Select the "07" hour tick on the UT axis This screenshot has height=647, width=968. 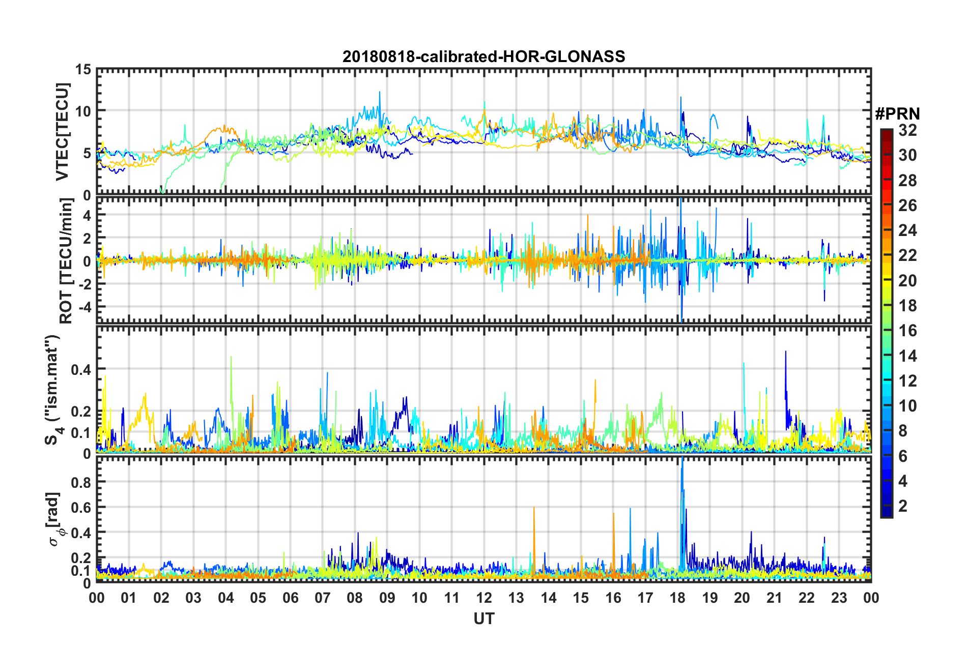pyautogui.click(x=323, y=598)
